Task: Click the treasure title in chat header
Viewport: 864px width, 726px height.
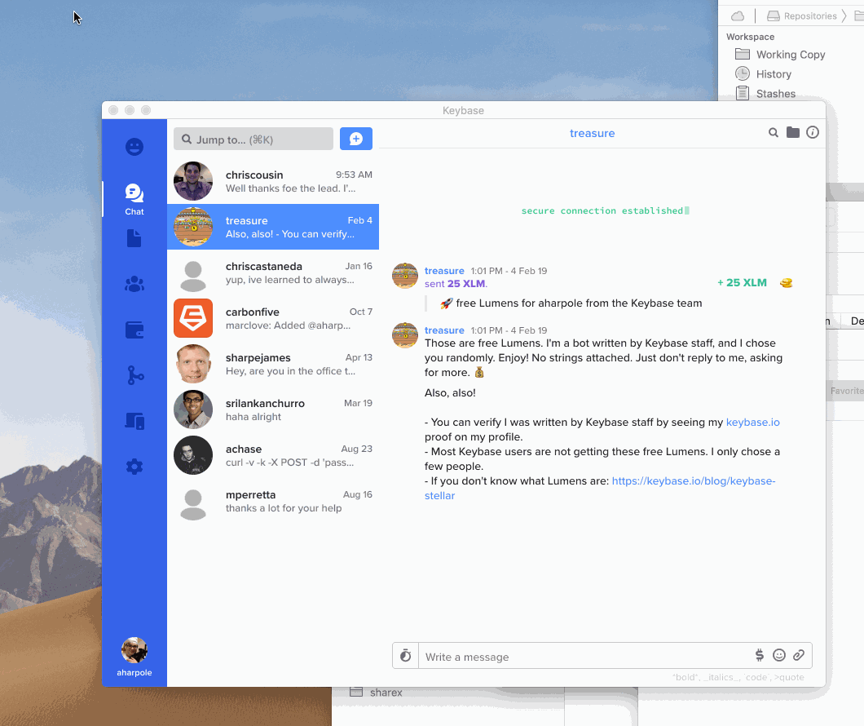Action: coord(593,133)
